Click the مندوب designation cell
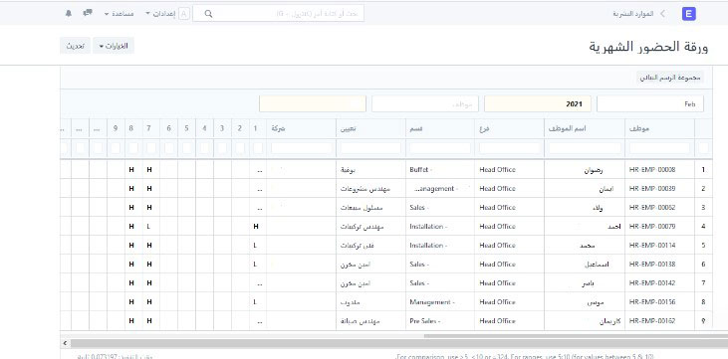728x359 pixels. pos(370,302)
